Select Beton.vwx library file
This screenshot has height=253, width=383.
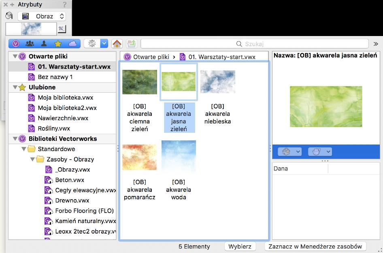click(62, 180)
